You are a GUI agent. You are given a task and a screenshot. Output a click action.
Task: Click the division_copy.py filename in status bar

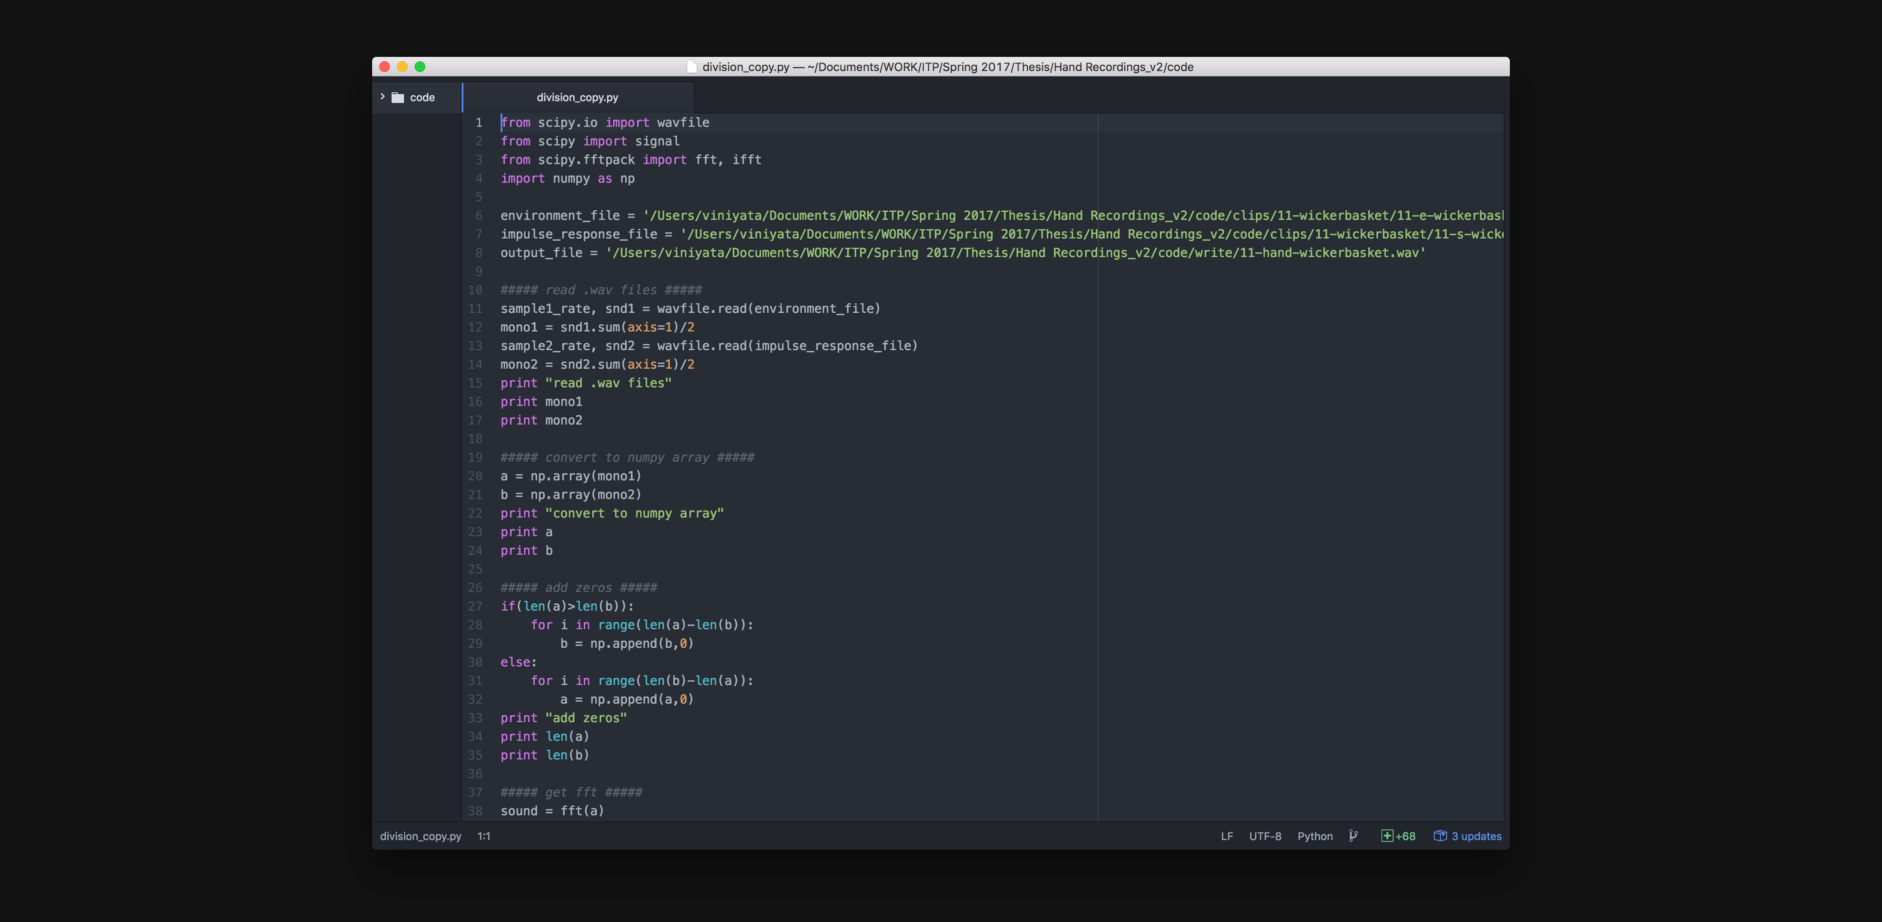coord(420,836)
